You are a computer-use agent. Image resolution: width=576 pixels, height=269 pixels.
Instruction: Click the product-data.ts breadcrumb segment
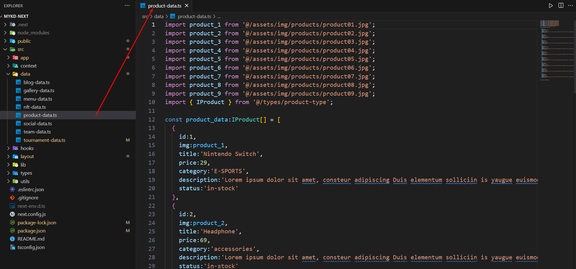194,16
